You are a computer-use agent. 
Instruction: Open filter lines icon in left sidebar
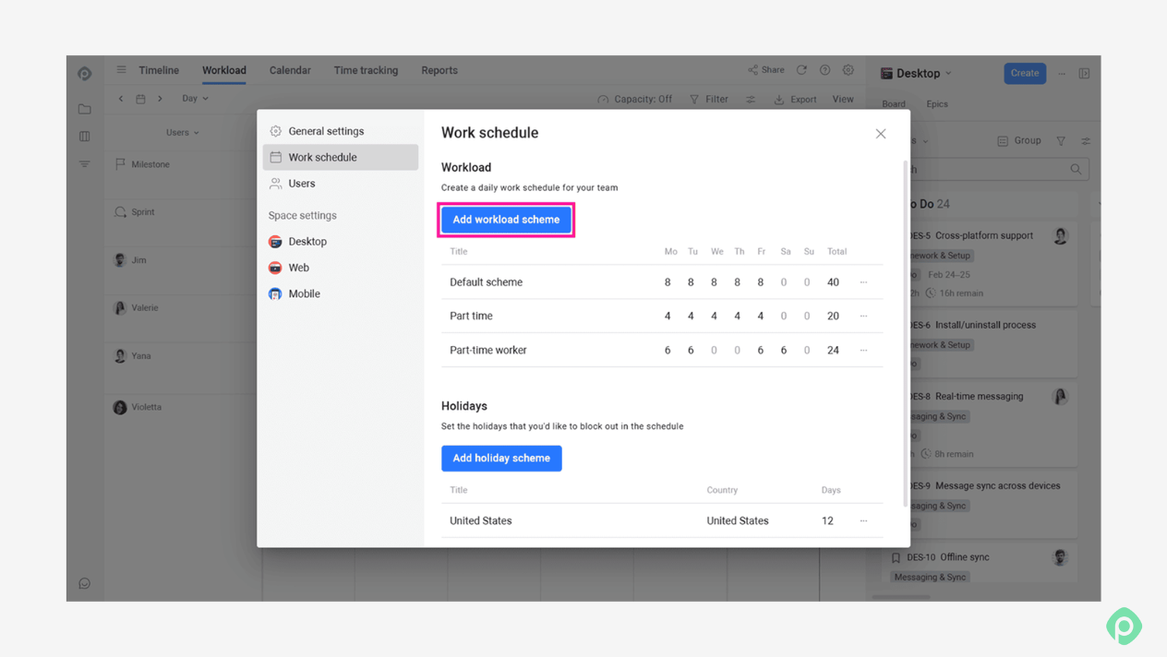click(x=85, y=164)
